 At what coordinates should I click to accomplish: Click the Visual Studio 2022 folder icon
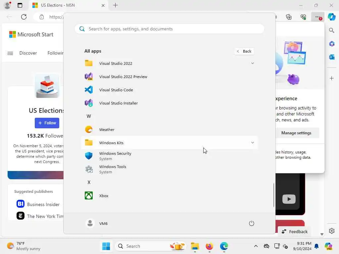(89, 63)
